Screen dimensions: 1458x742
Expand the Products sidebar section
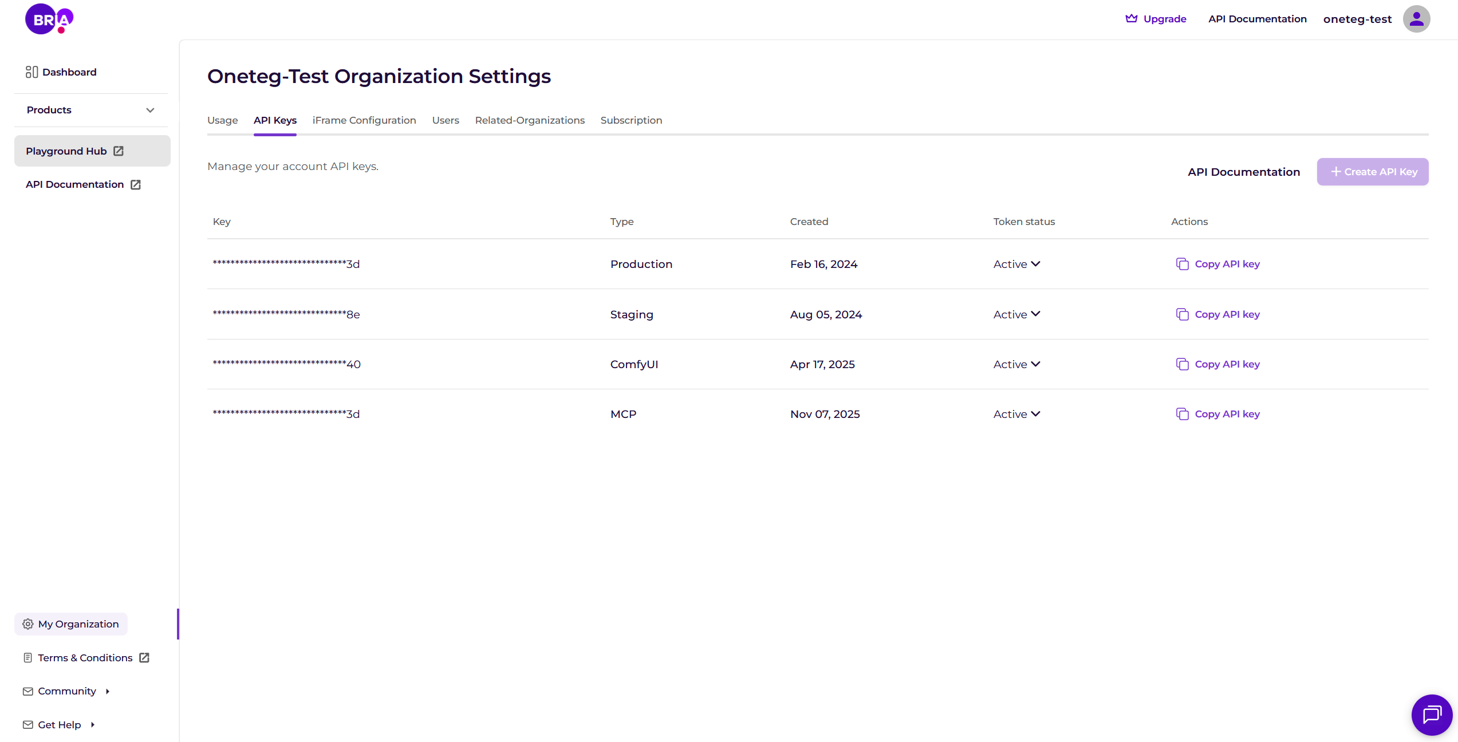pos(150,110)
